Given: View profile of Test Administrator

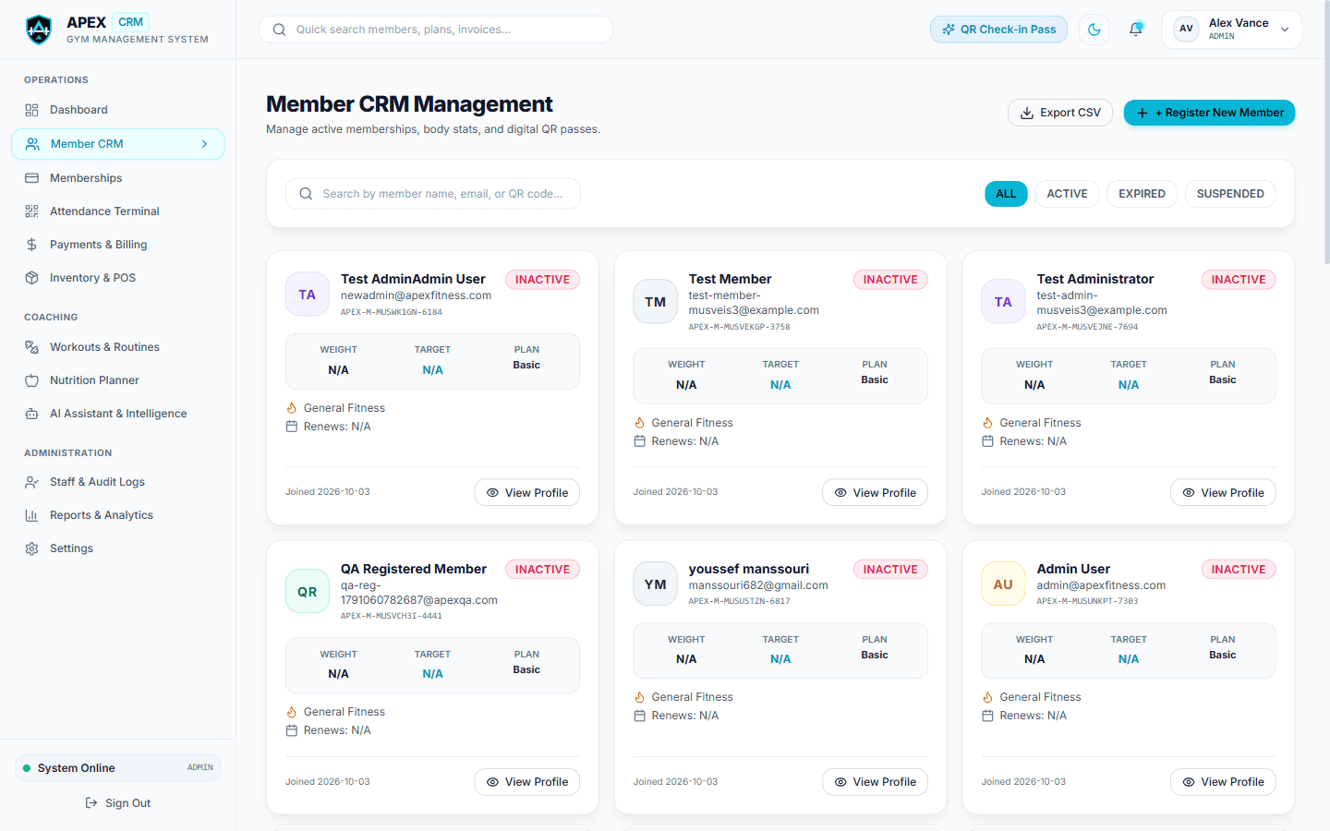Looking at the screenshot, I should coord(1223,492).
